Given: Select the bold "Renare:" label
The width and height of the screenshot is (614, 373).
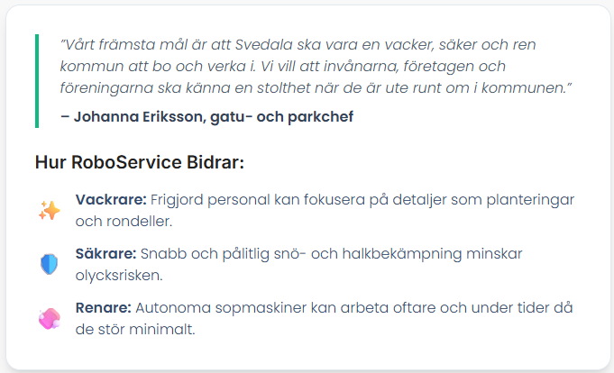Looking at the screenshot, I should click(x=104, y=307).
